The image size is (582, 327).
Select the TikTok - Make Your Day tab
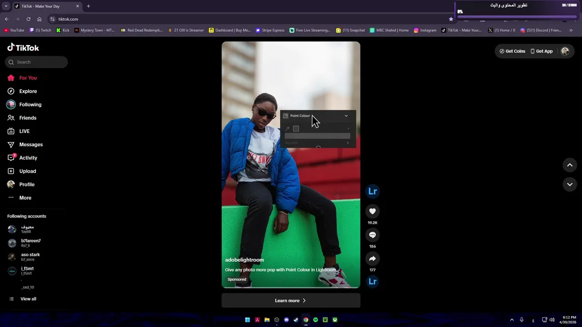[x=47, y=6]
